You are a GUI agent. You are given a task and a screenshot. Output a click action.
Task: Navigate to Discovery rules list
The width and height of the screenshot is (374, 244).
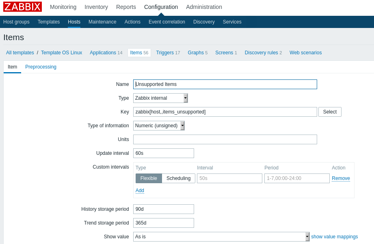tap(261, 53)
